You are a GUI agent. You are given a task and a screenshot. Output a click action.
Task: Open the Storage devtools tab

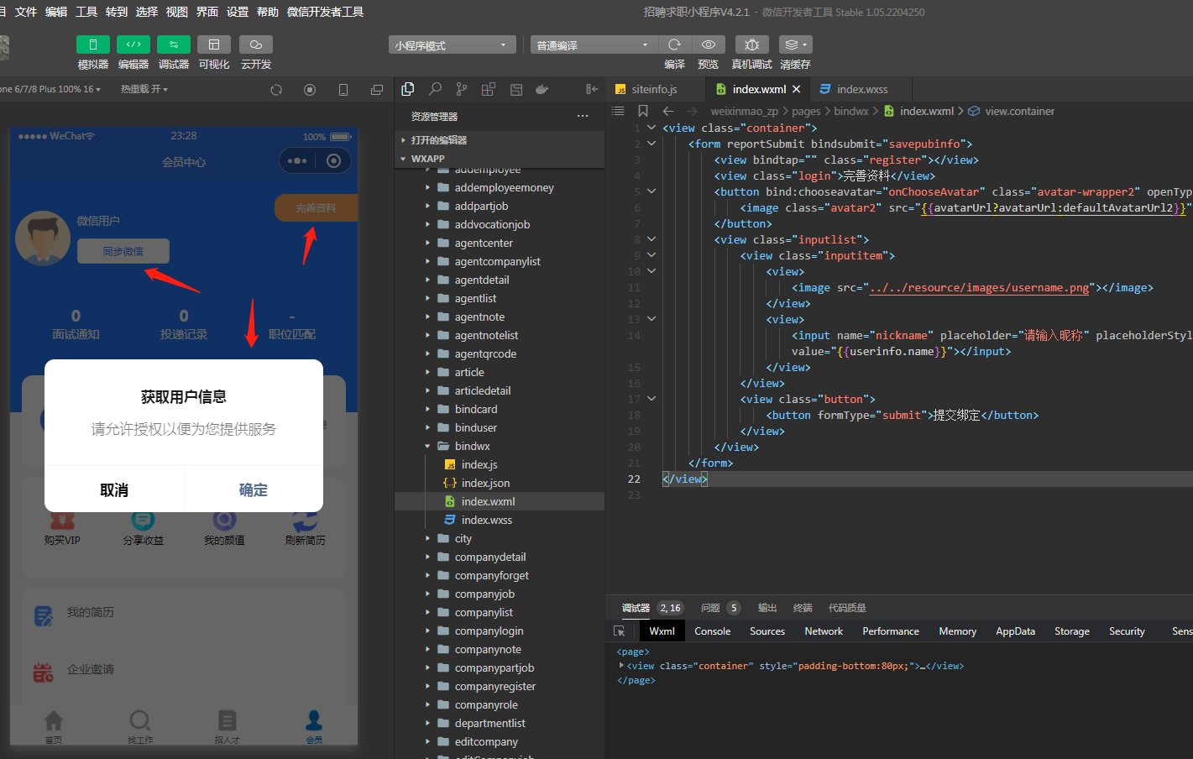pyautogui.click(x=1072, y=631)
